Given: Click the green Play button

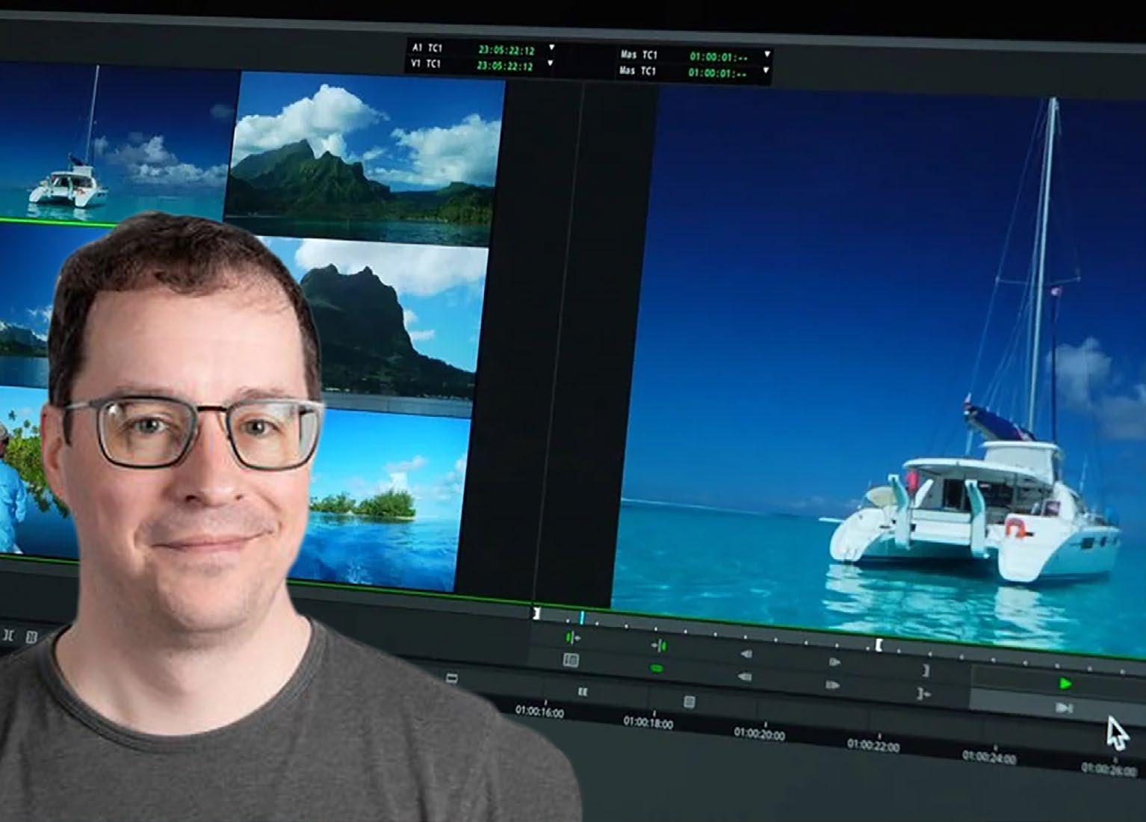Looking at the screenshot, I should tap(1065, 683).
